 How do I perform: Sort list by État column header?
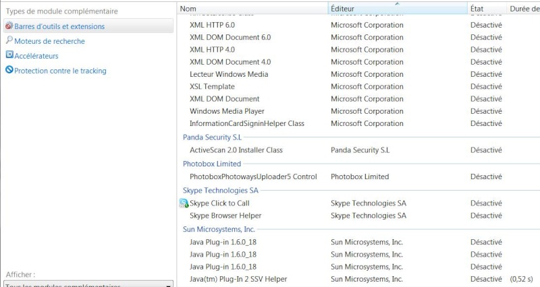click(x=487, y=9)
